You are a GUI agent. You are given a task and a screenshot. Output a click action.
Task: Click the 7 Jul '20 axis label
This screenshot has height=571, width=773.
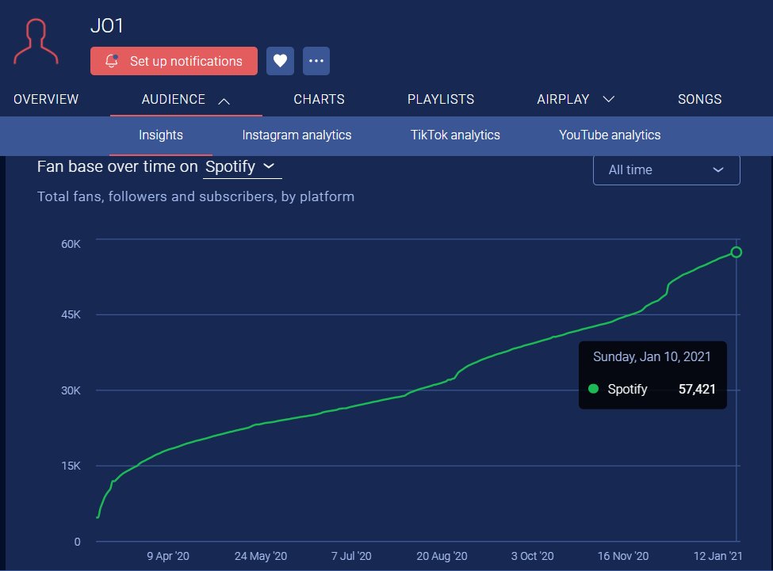(351, 556)
